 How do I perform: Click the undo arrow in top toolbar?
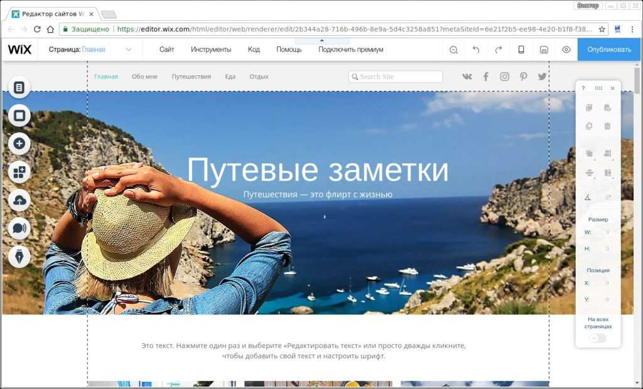tap(476, 50)
